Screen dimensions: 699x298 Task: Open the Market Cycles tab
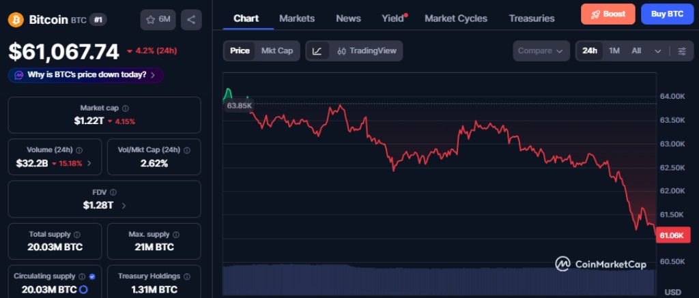455,18
